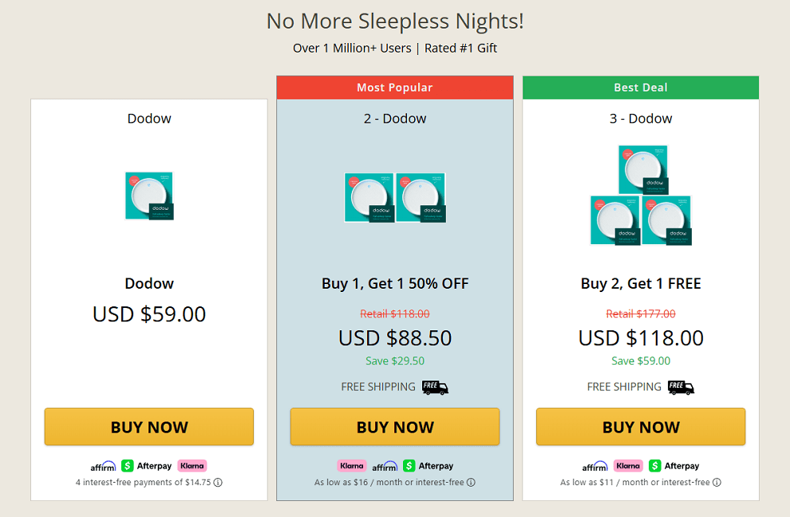Click the USD $59.00 price text
Image resolution: width=790 pixels, height=517 pixels.
pos(148,314)
